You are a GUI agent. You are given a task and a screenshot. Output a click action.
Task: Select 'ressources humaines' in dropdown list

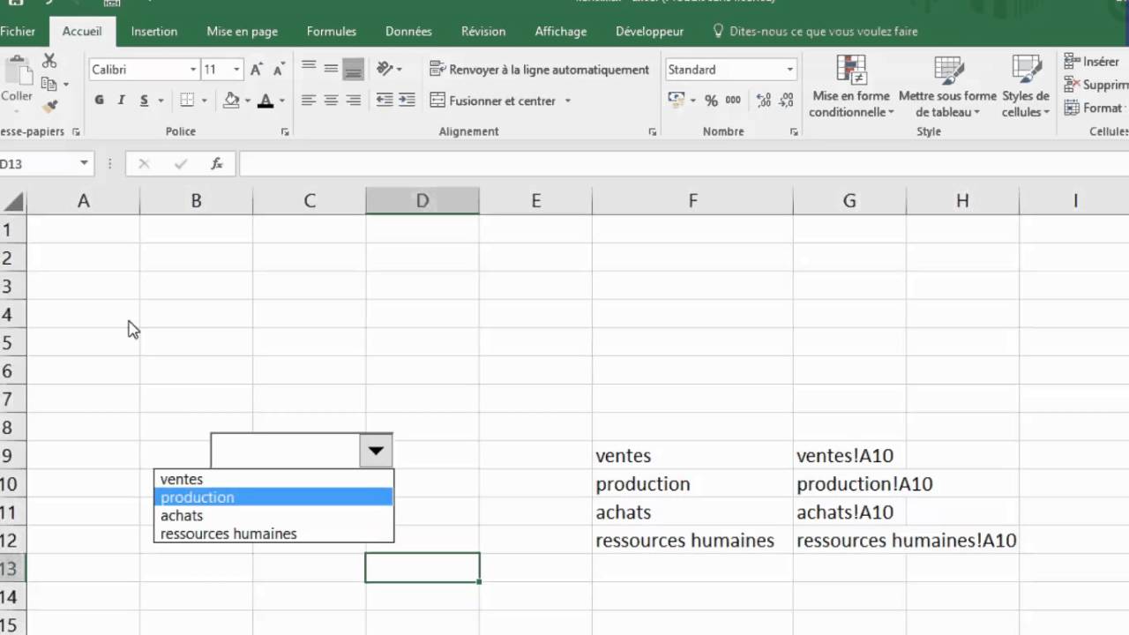coord(273,534)
